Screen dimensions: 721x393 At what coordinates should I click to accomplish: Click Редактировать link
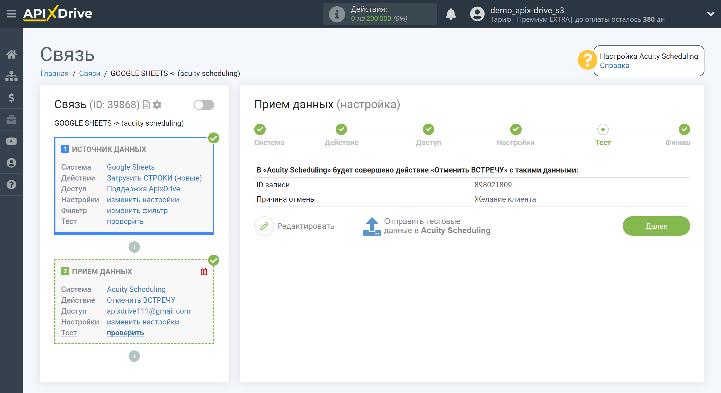pos(306,226)
